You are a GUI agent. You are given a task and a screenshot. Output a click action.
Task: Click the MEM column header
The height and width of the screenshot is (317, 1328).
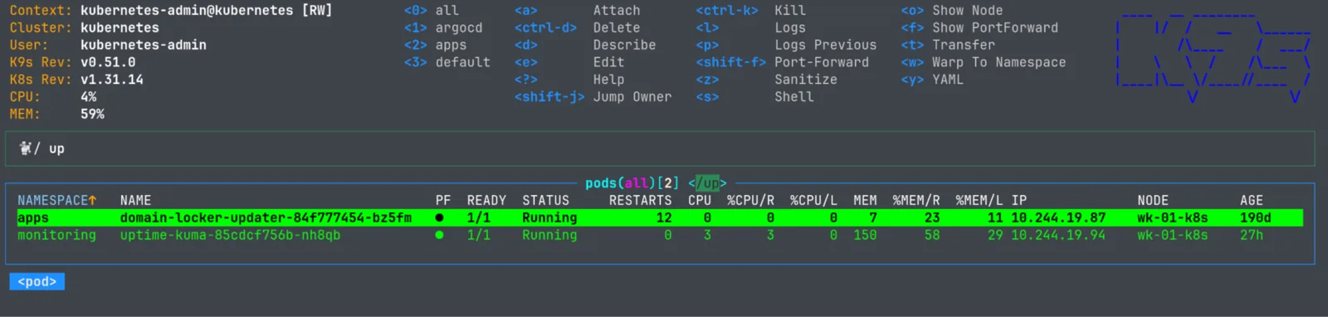[x=865, y=200]
